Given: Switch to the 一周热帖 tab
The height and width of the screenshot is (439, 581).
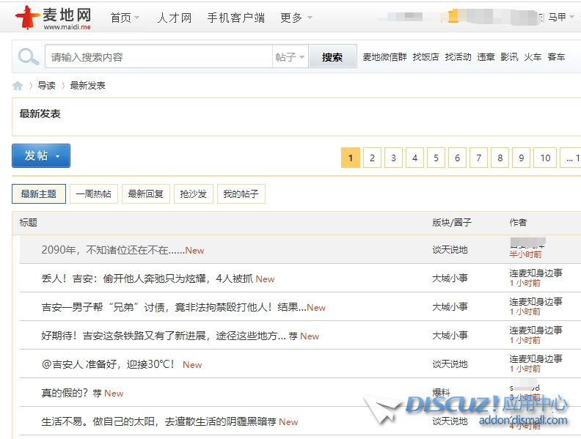Looking at the screenshot, I should coord(93,194).
